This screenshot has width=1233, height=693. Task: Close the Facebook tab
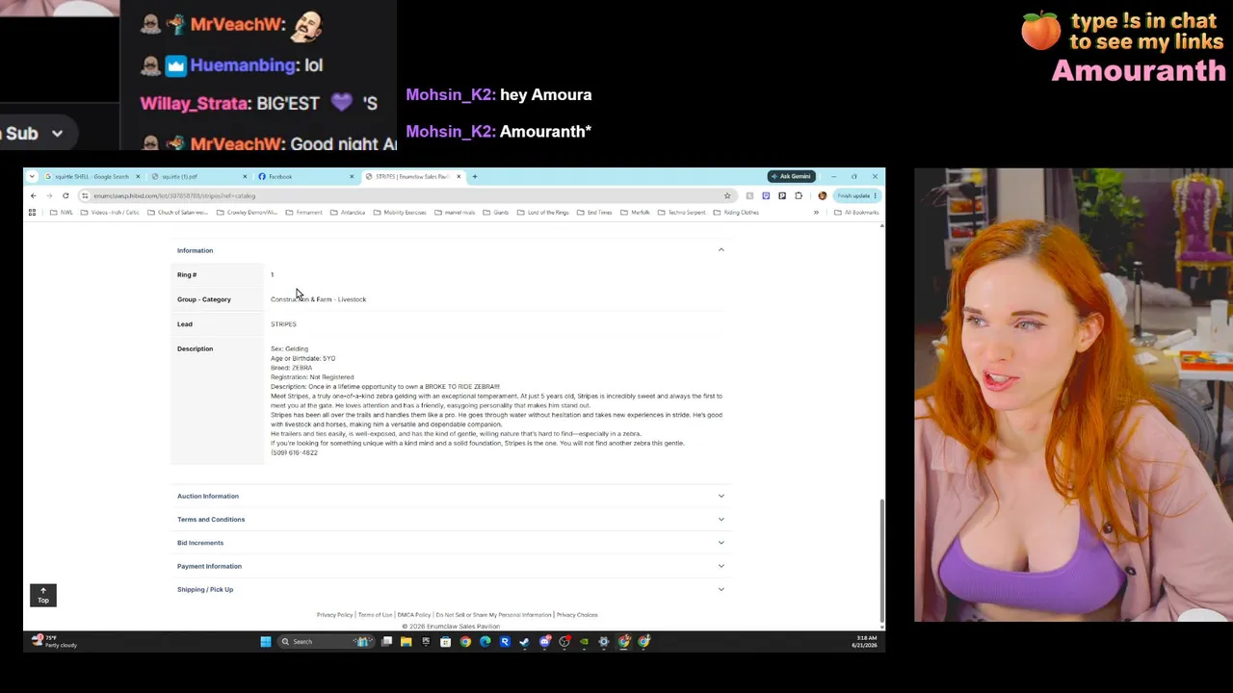click(x=352, y=176)
